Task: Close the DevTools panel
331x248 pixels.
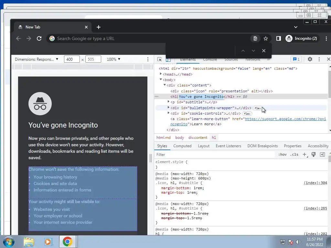Action: pos(328,59)
